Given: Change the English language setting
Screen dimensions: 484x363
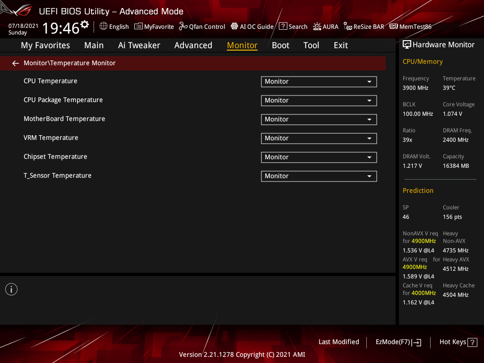Looking at the screenshot, I should pyautogui.click(x=114, y=26).
